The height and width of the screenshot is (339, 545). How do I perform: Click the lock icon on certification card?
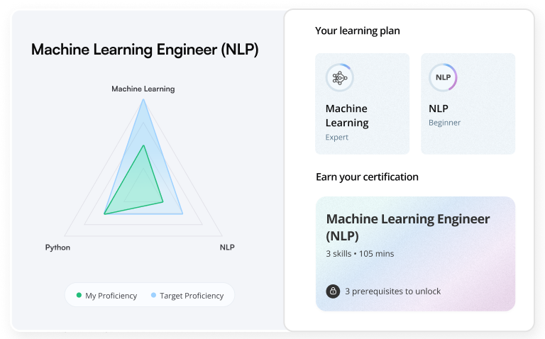tap(333, 291)
